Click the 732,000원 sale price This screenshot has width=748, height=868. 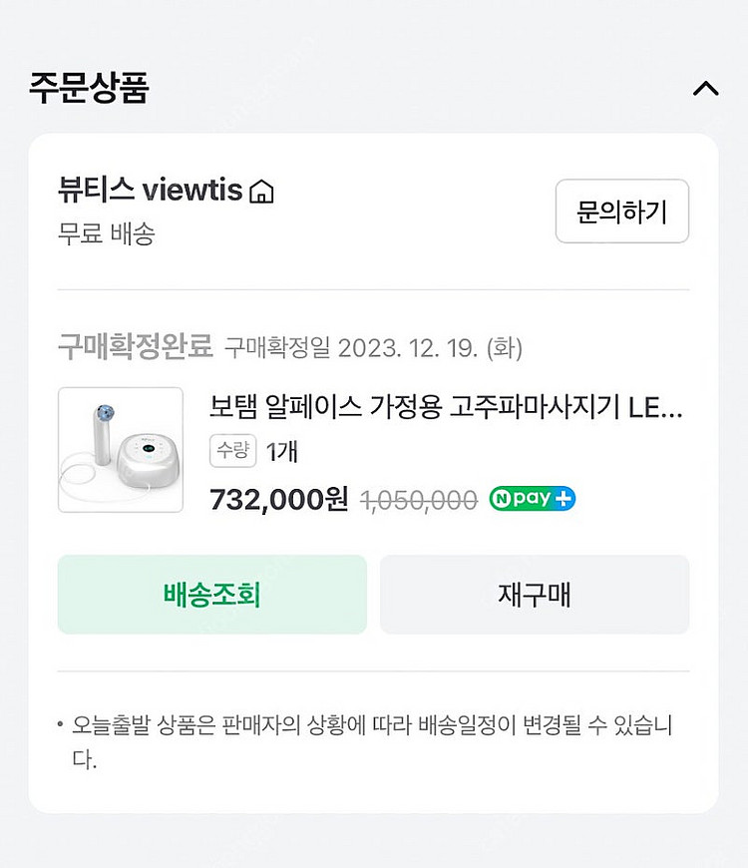tap(278, 500)
